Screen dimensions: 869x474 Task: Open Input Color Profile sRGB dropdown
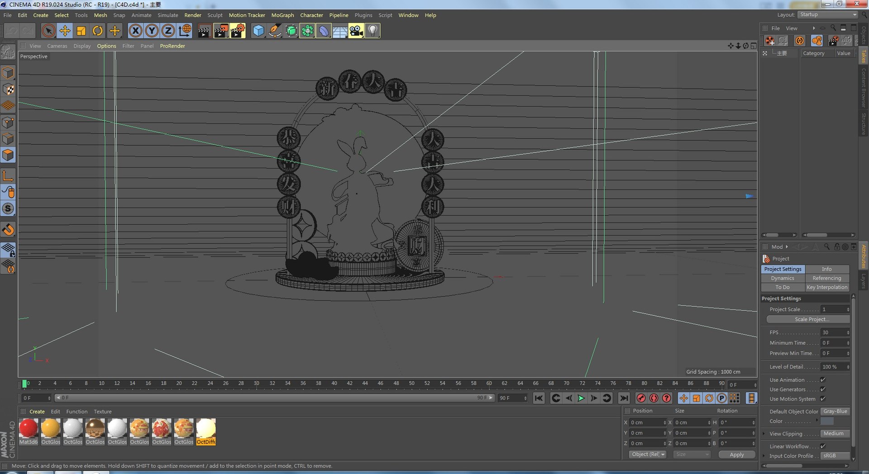coord(835,456)
